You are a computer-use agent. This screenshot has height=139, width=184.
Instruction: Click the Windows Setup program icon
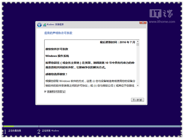[x=45, y=25]
